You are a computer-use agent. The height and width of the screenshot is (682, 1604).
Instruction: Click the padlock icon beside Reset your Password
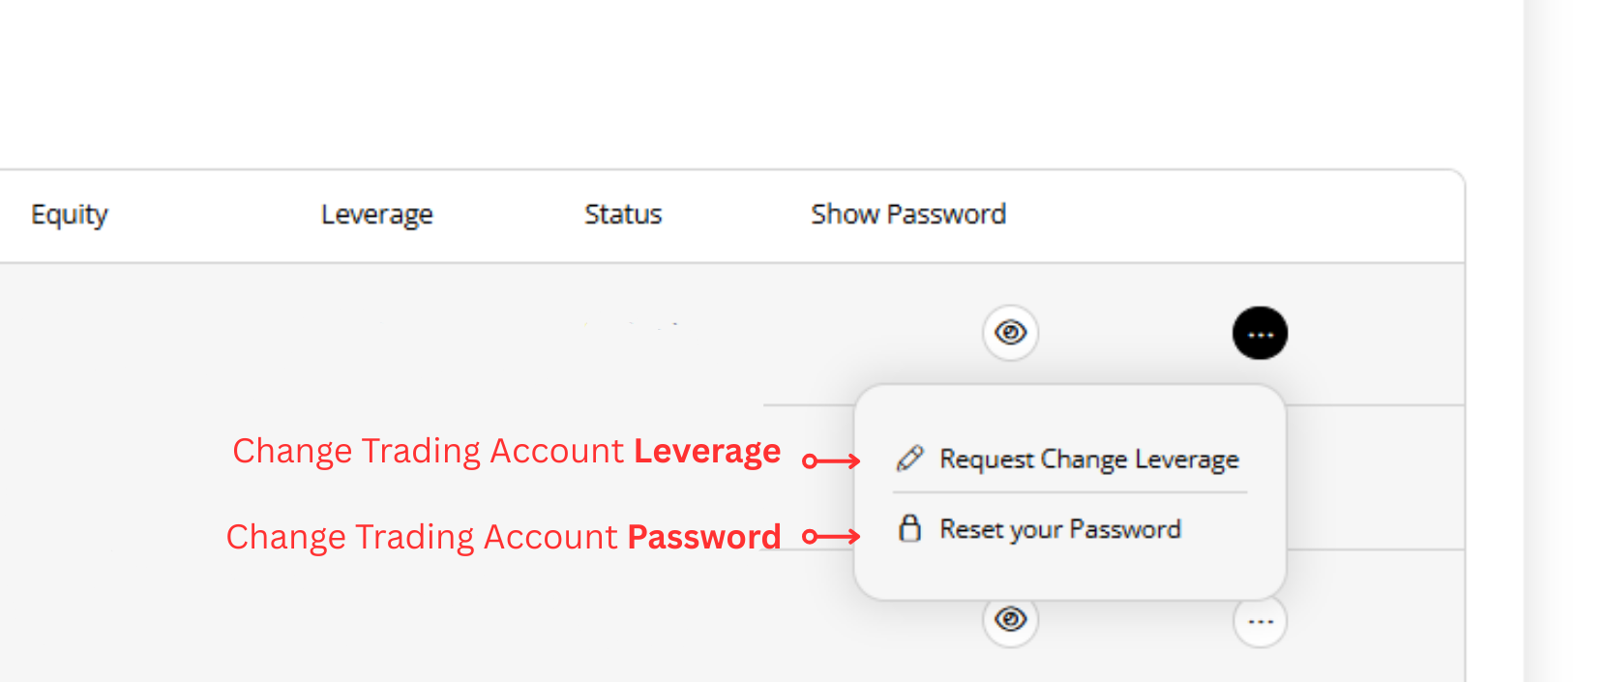coord(909,528)
